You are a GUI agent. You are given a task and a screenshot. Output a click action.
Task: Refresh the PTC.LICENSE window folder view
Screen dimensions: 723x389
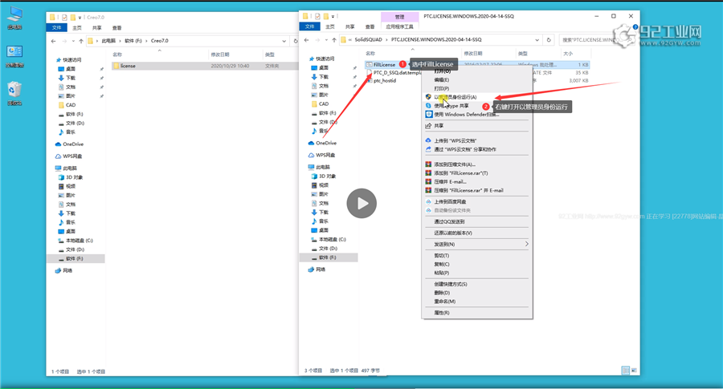tap(549, 40)
